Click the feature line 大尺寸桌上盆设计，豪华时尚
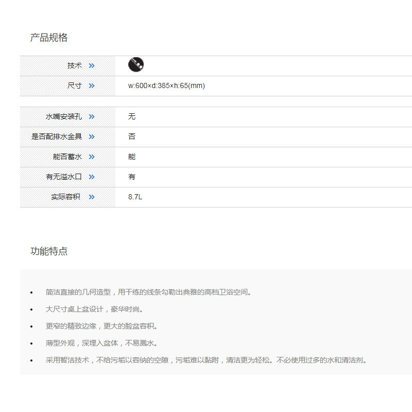The image size is (412, 412). 95,309
